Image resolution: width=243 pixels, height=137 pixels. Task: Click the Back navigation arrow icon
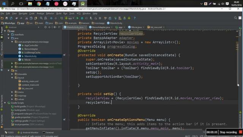click(x=51, y=18)
